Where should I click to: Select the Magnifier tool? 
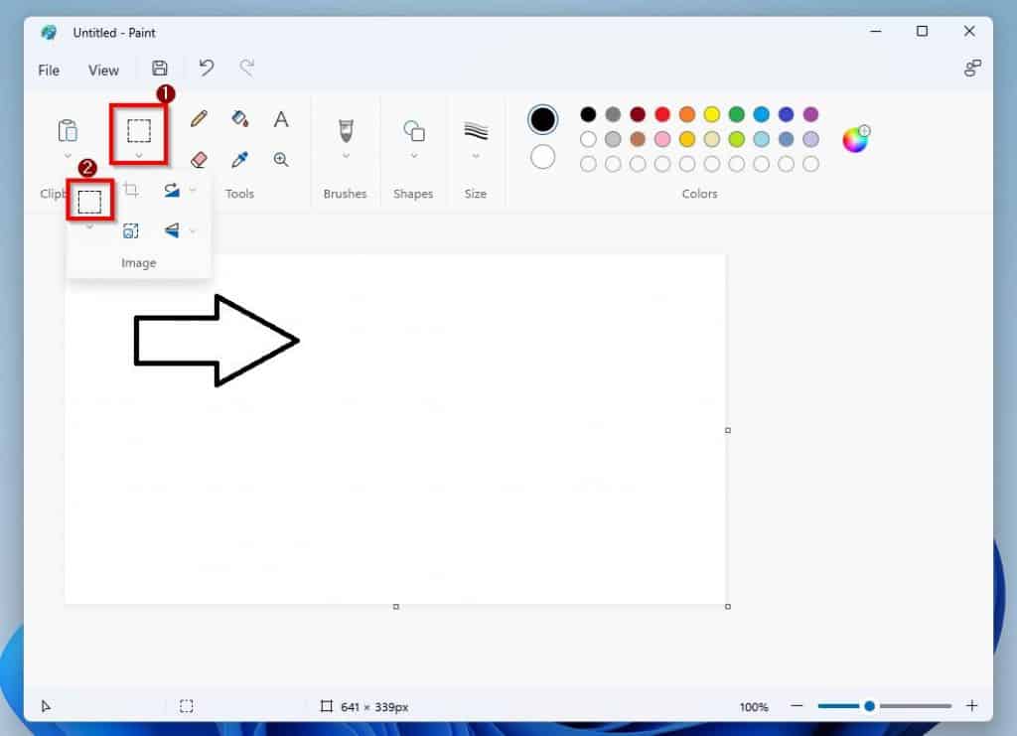[x=281, y=160]
